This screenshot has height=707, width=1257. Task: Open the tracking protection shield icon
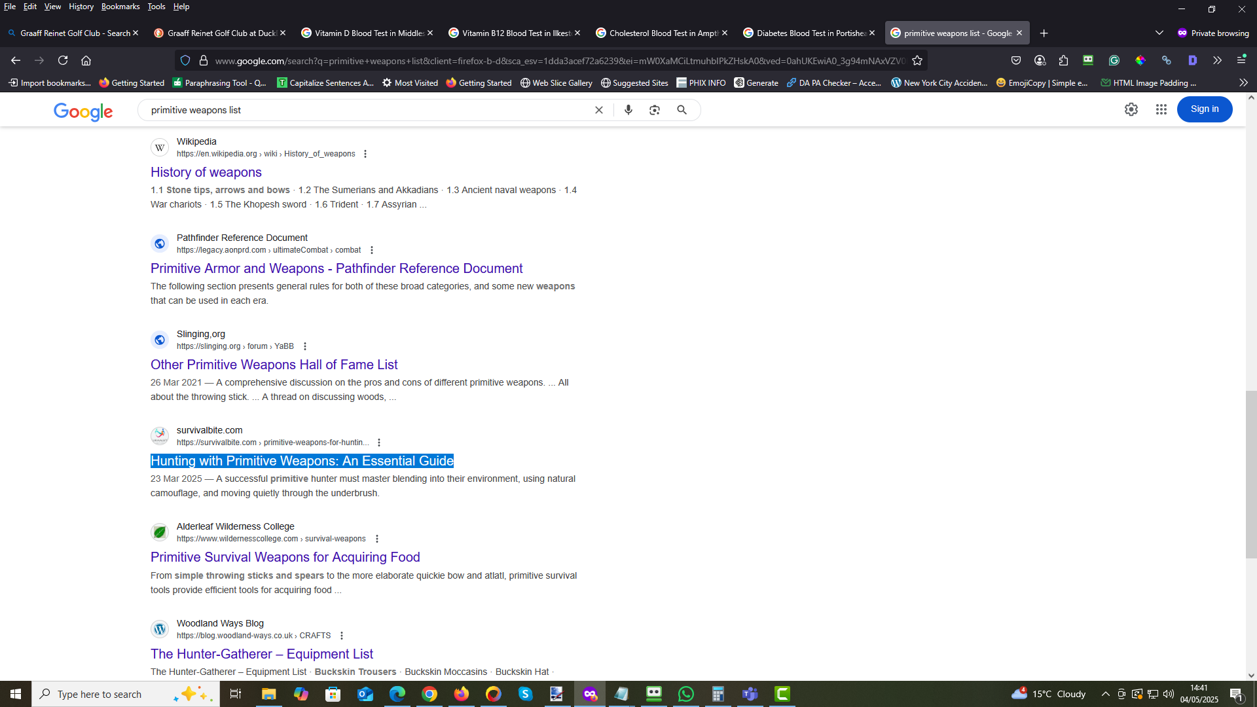tap(185, 60)
